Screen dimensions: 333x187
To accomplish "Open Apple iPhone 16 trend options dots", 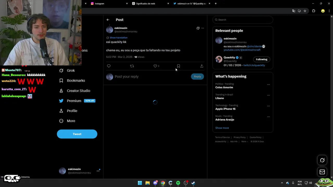I will tap(268, 106).
